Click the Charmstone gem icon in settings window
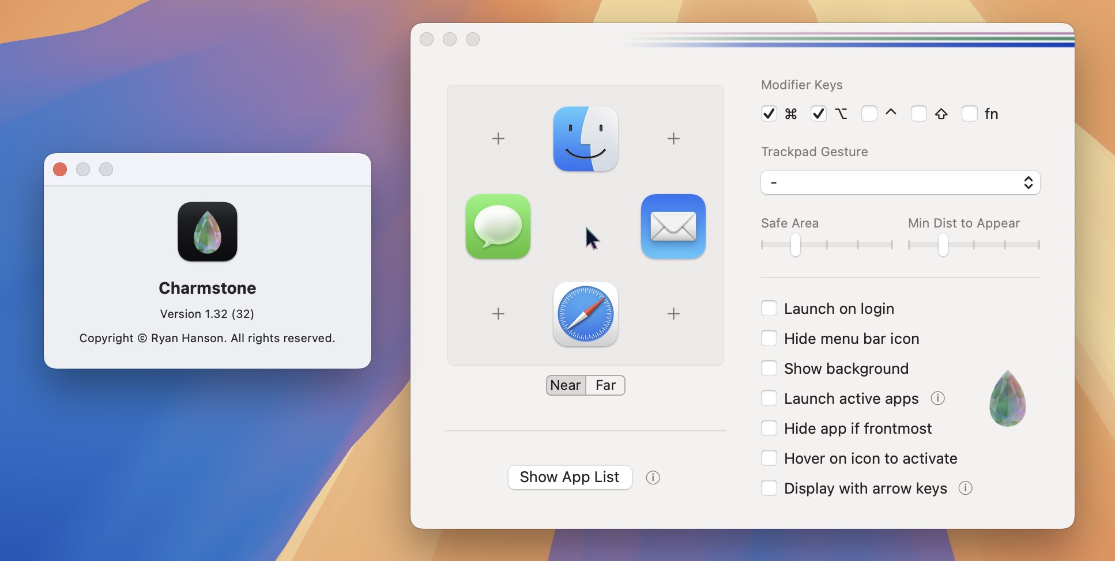The image size is (1115, 561). tap(1008, 399)
